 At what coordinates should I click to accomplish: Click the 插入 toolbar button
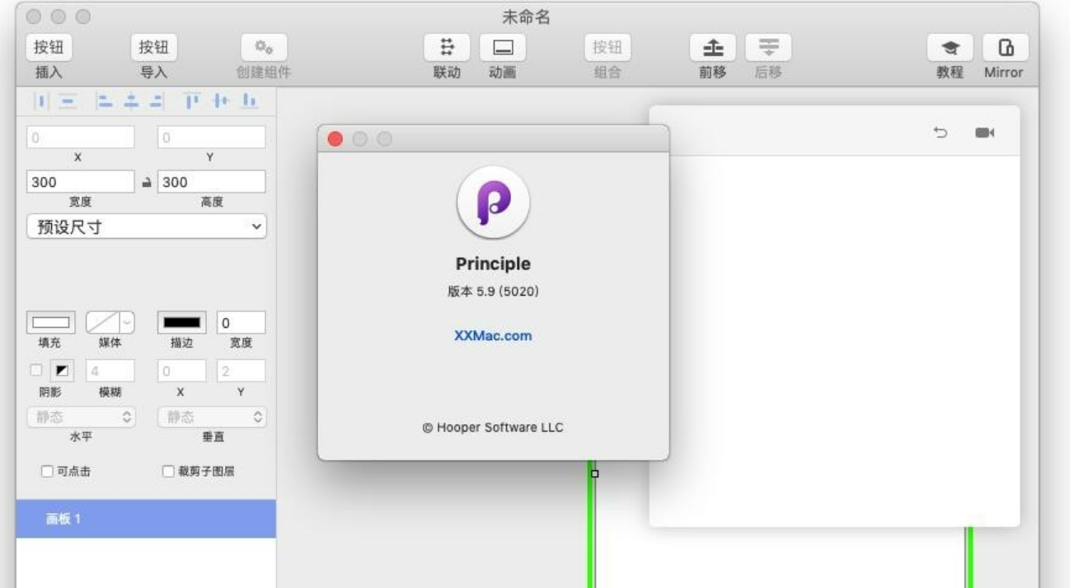click(49, 48)
